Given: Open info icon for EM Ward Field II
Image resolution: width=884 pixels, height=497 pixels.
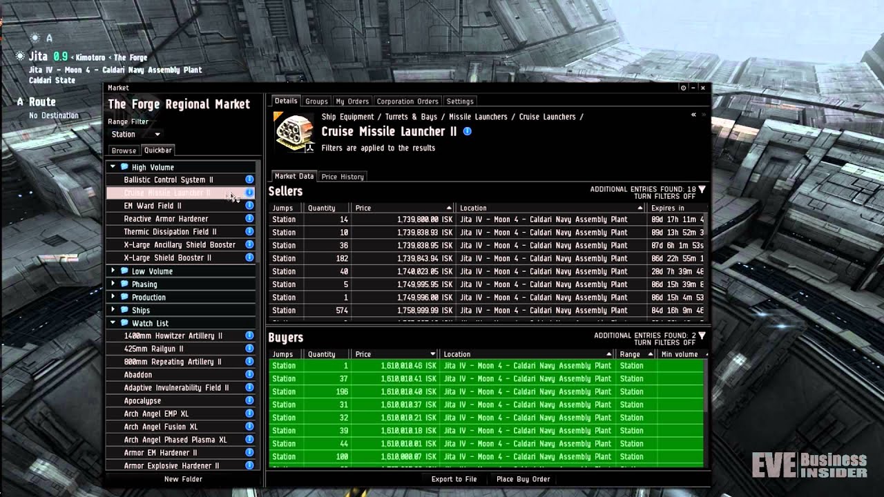Looking at the screenshot, I should (x=249, y=206).
